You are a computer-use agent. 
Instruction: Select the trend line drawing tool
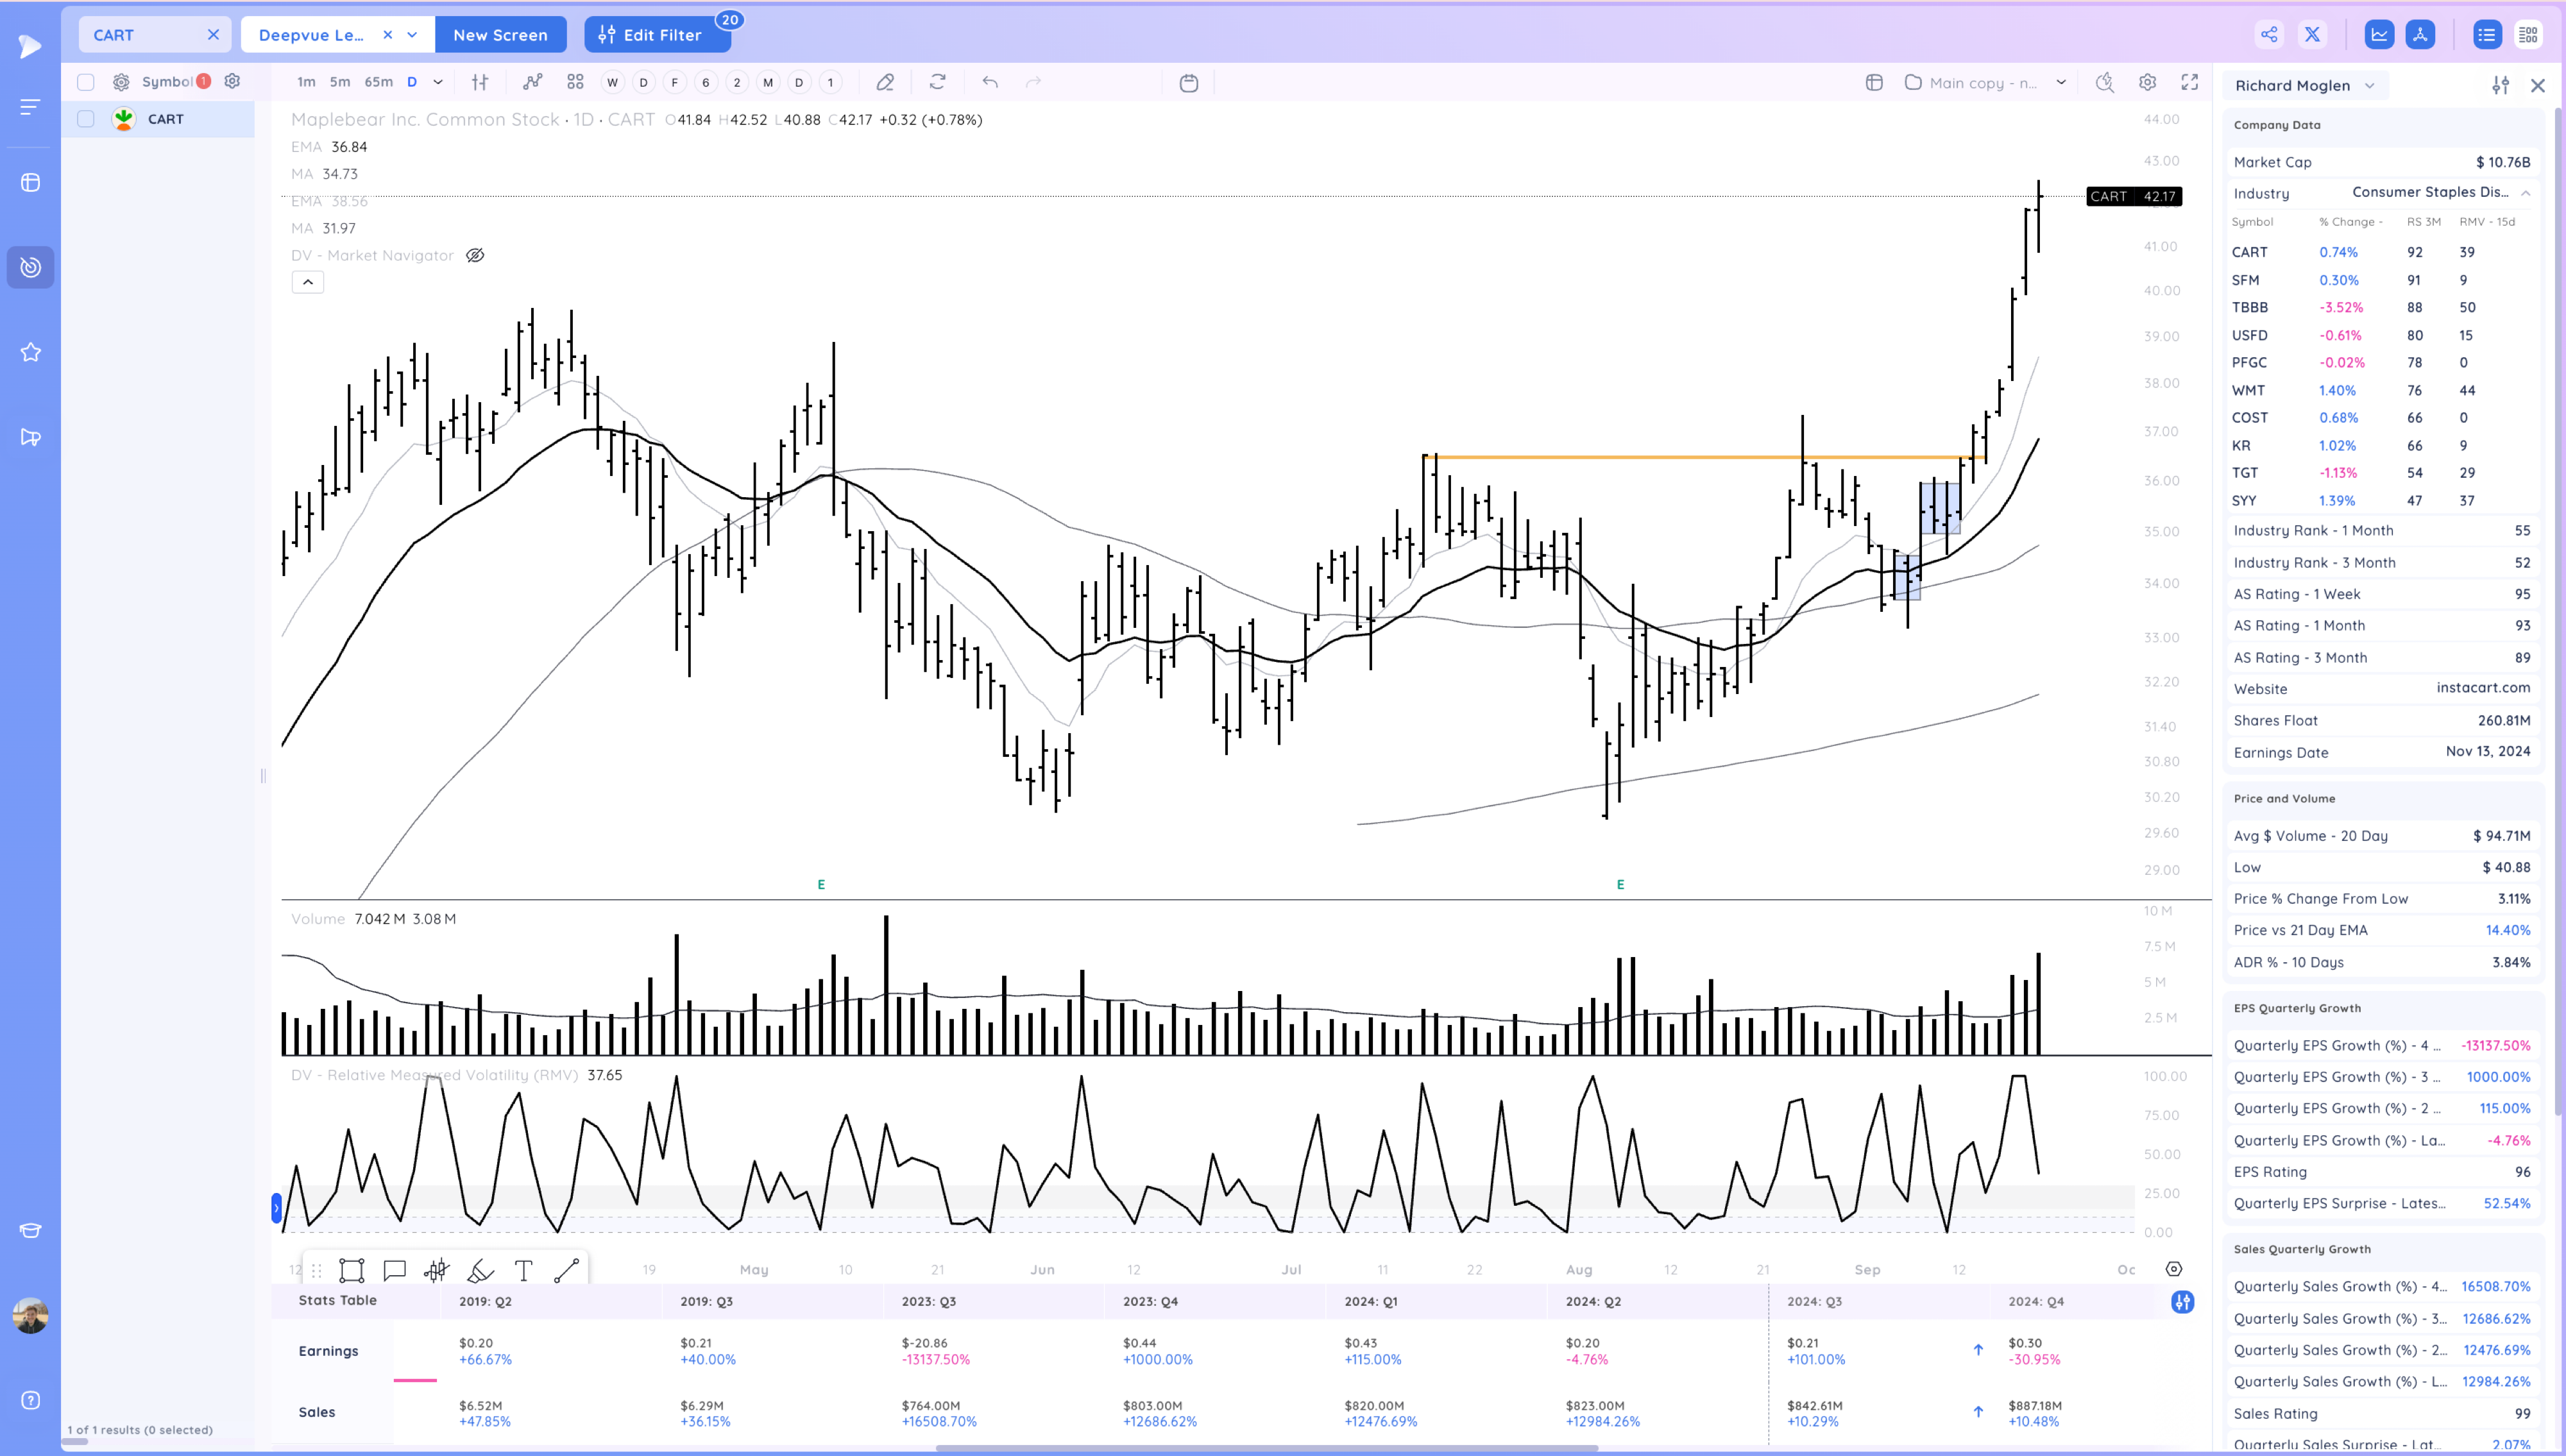(x=567, y=1270)
